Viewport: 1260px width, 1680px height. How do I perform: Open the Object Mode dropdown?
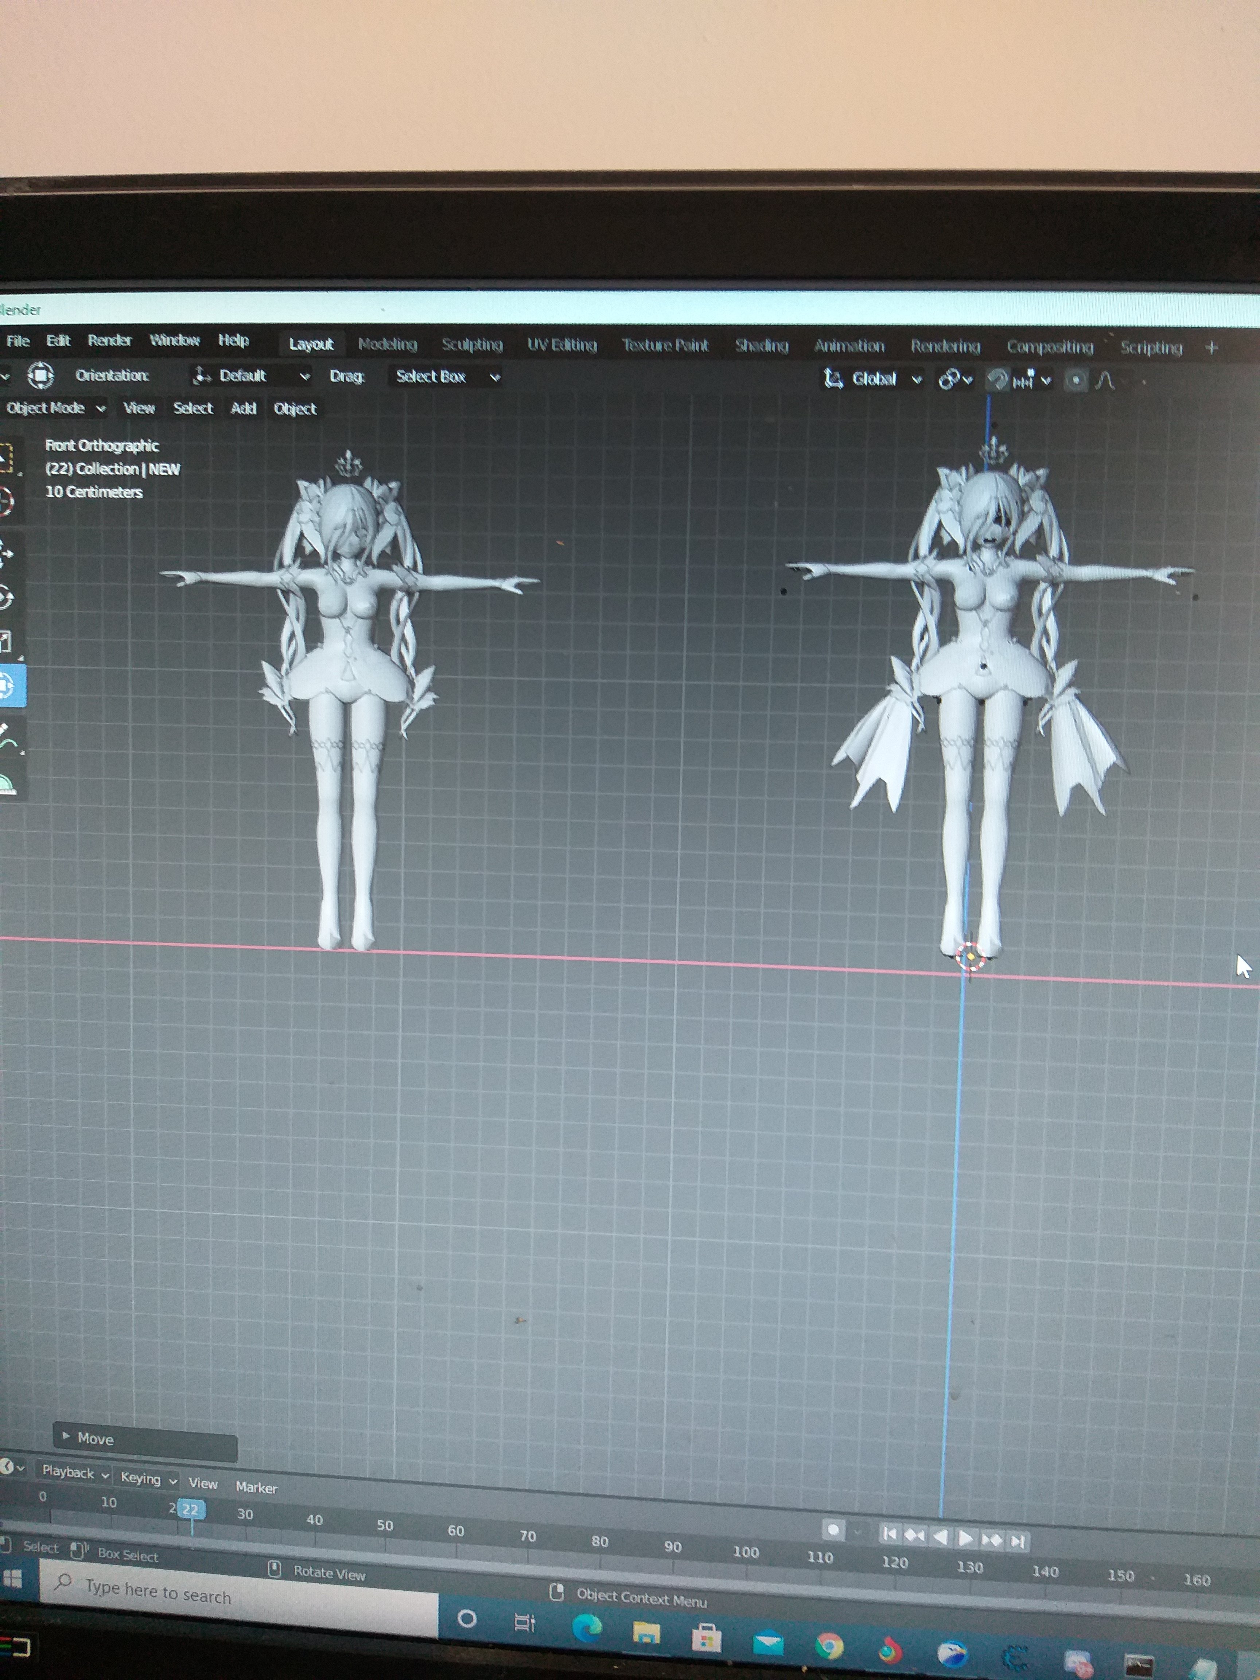pos(53,408)
